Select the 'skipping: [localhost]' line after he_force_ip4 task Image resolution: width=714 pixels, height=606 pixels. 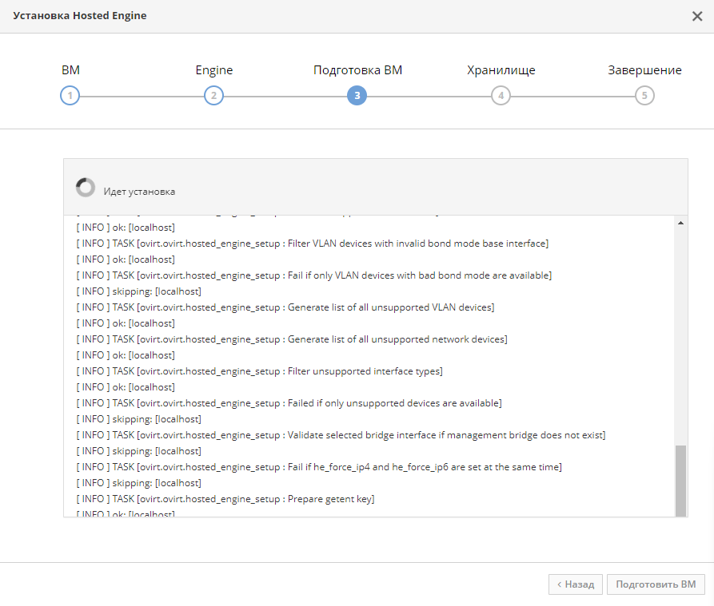[139, 483]
